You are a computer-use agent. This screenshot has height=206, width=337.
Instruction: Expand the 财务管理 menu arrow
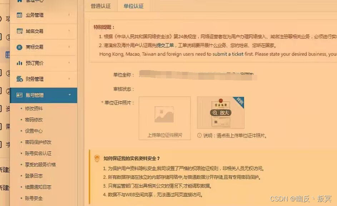[x=69, y=79]
